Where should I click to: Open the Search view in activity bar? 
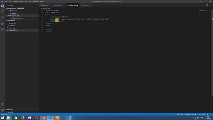(x=3, y=12)
